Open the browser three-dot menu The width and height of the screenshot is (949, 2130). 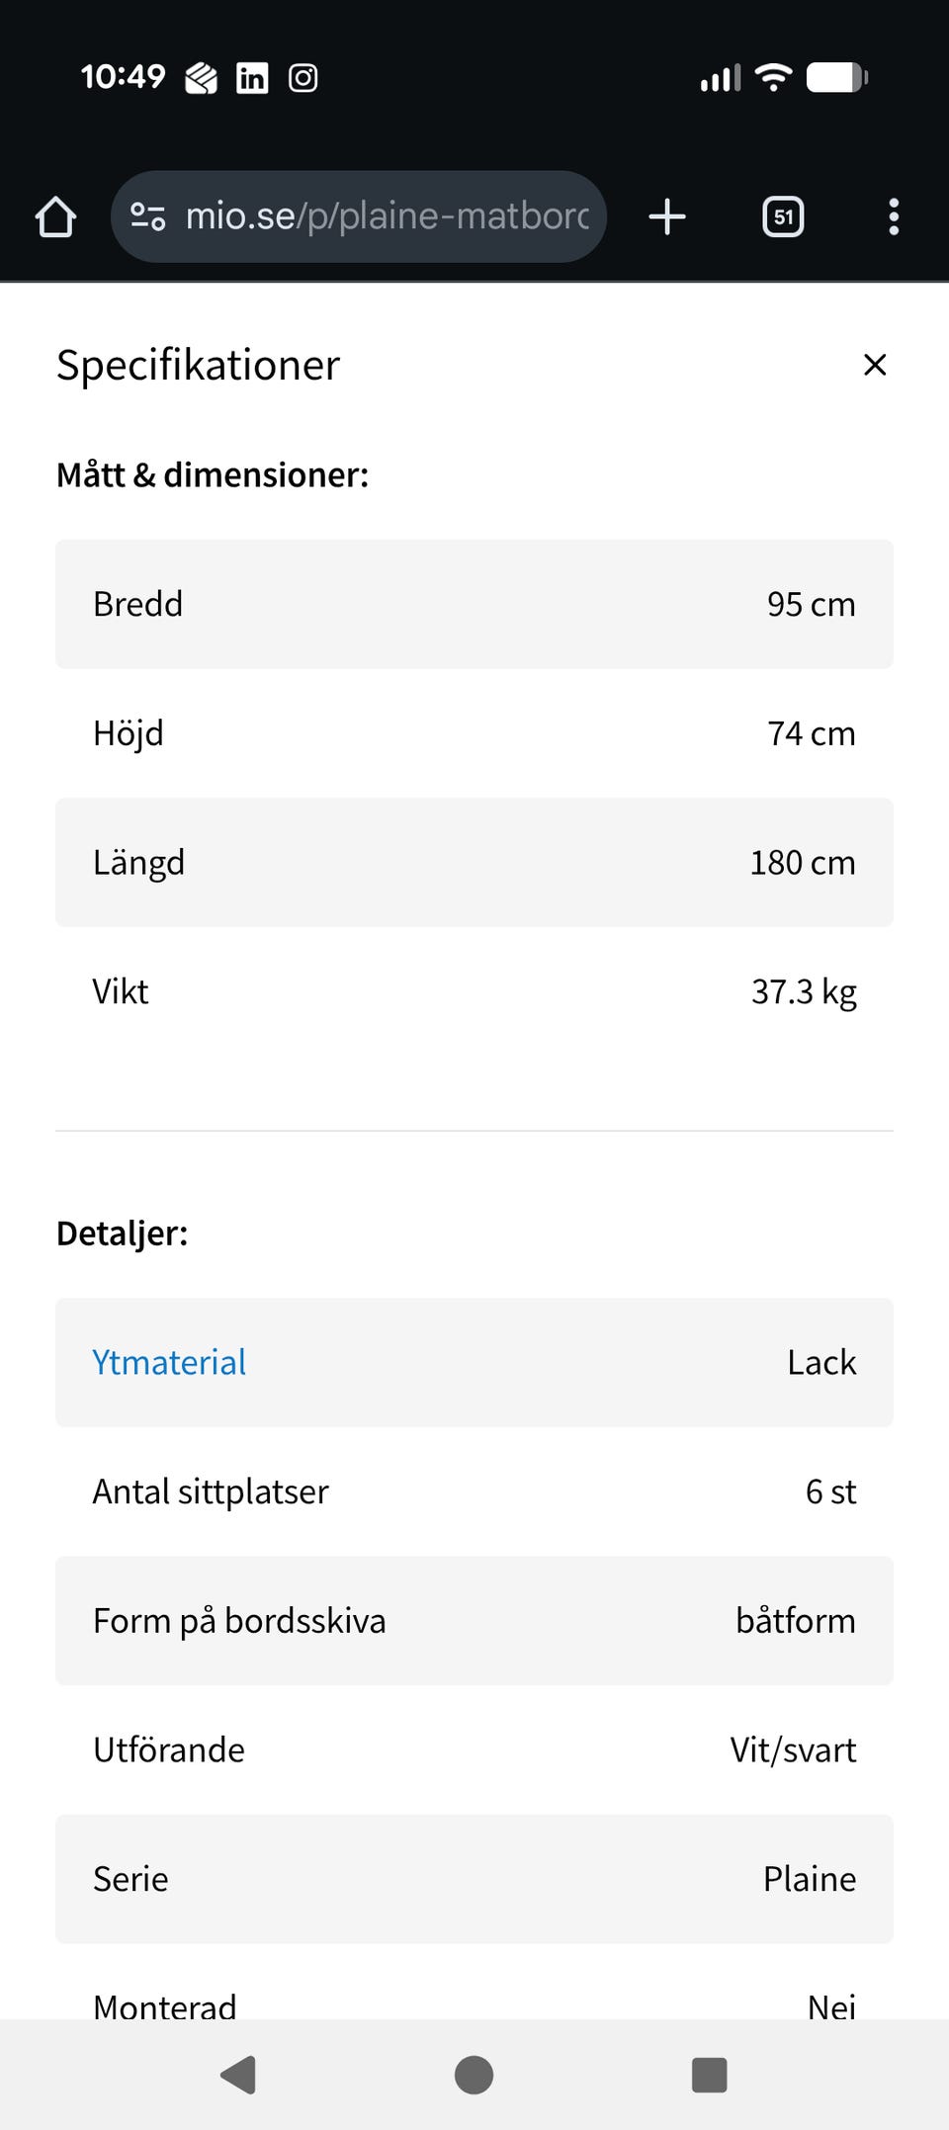894,216
